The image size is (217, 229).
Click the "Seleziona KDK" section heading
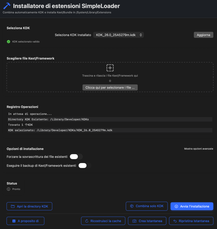pyautogui.click(x=18, y=28)
